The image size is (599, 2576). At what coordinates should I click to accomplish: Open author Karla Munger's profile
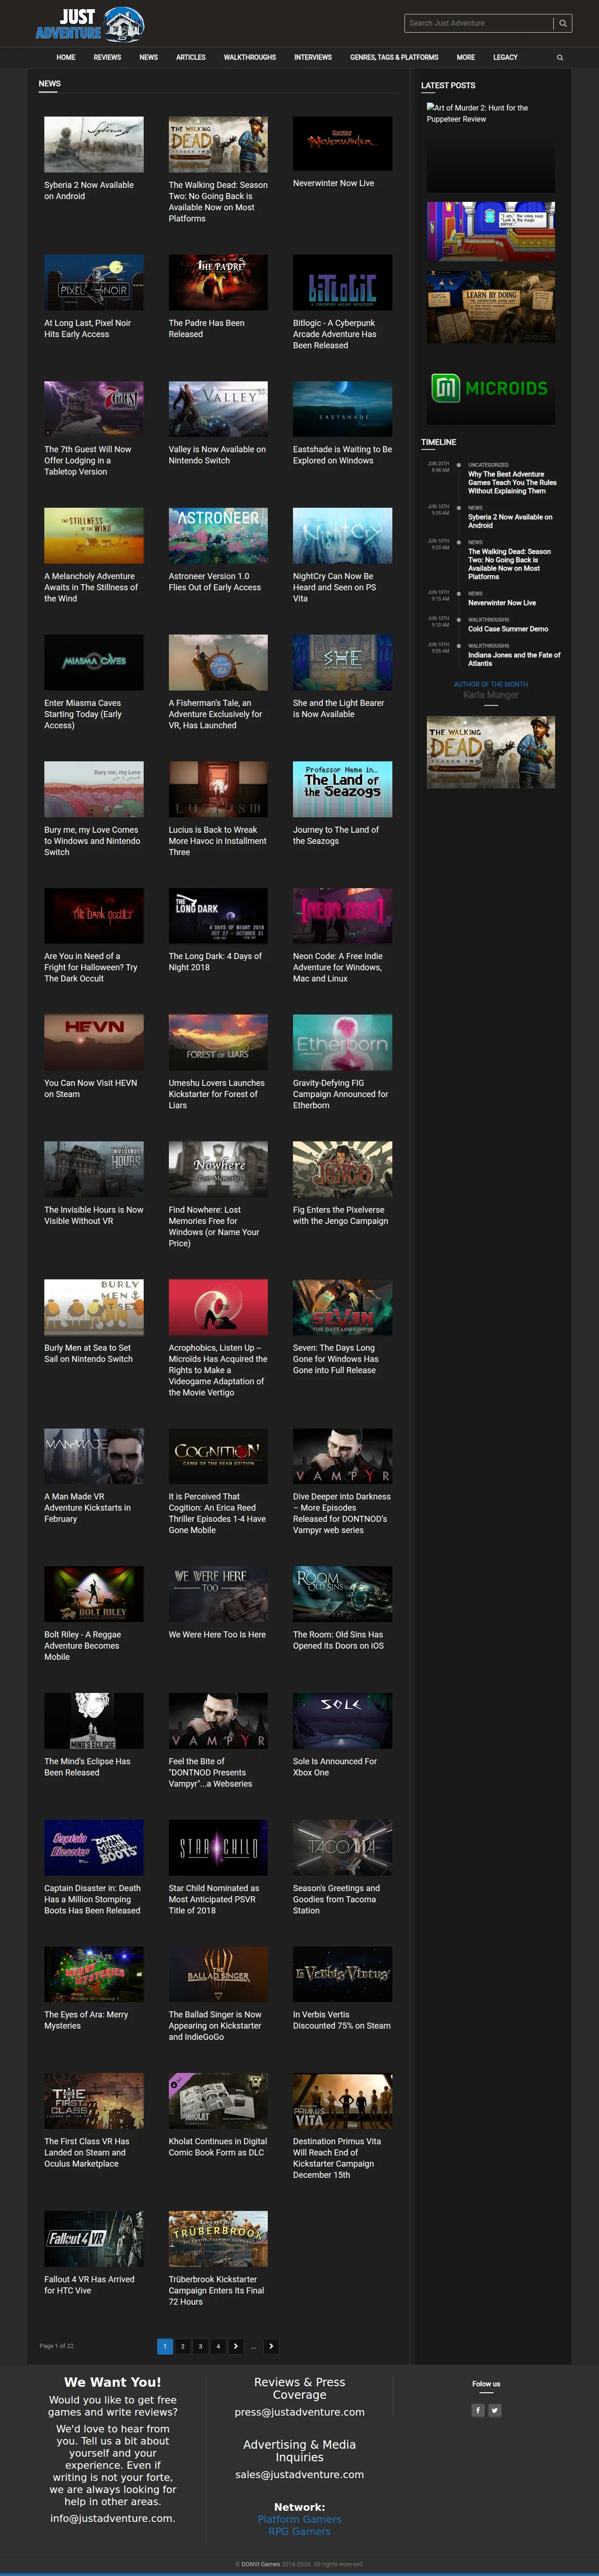(x=491, y=695)
